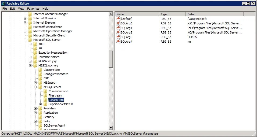This screenshot has height=137, width=257.
Task: Click the SQLArg0 data starting with -dC:\Program Files
Action: [215, 23]
